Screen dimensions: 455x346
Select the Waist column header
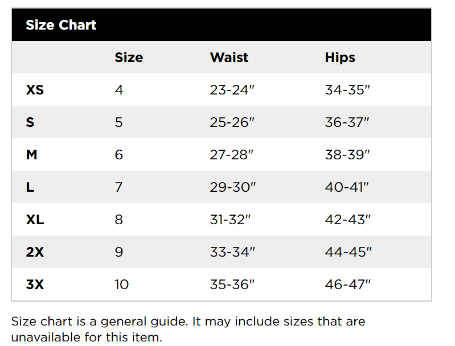[x=229, y=57]
